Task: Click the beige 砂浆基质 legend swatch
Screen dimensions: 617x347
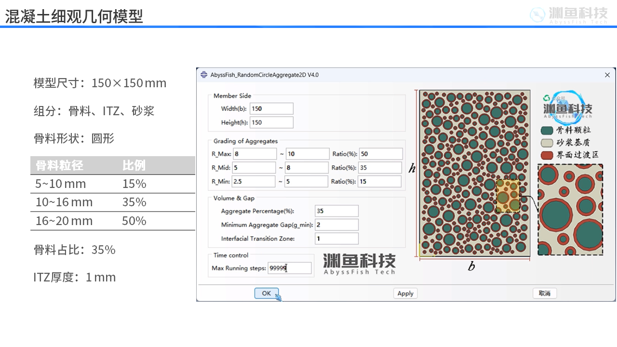Action: (547, 143)
